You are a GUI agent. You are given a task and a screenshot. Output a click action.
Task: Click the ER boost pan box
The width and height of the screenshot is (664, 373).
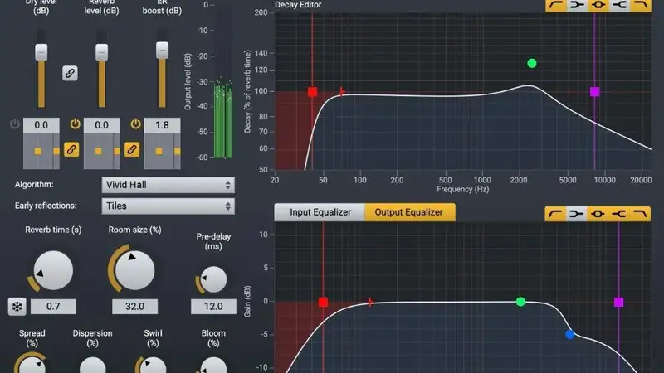coord(162,151)
